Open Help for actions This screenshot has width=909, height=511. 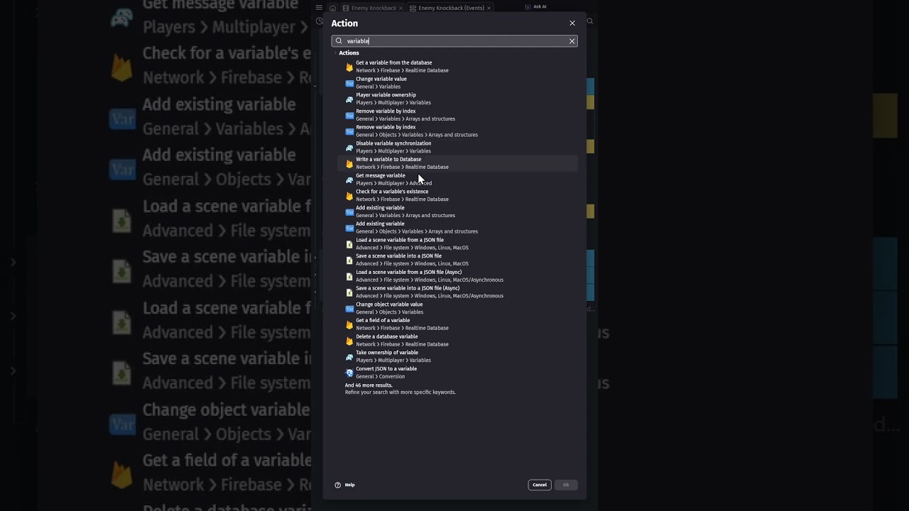click(x=344, y=485)
